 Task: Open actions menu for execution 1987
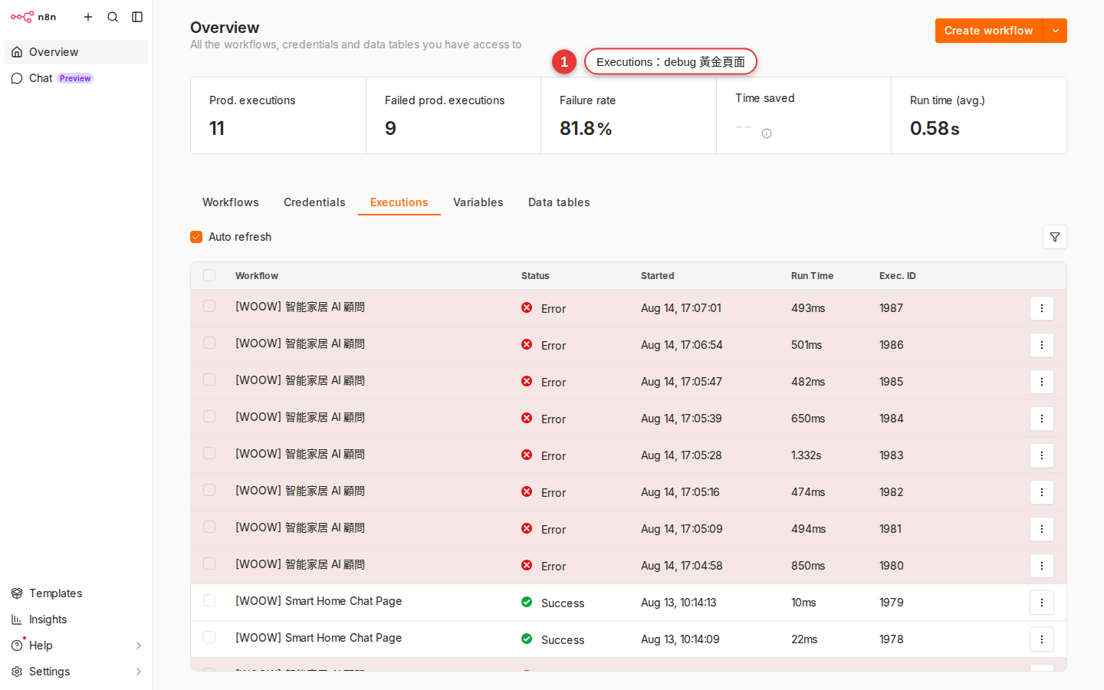point(1042,308)
